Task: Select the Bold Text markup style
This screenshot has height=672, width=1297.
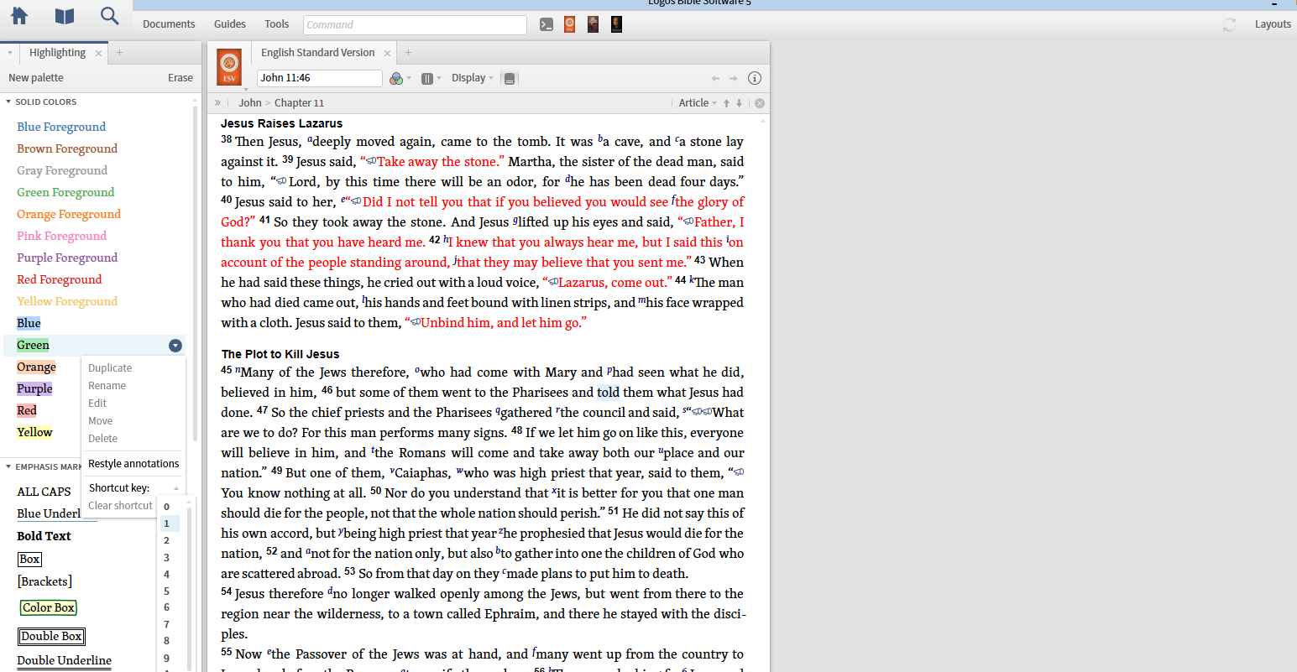Action: point(44,536)
